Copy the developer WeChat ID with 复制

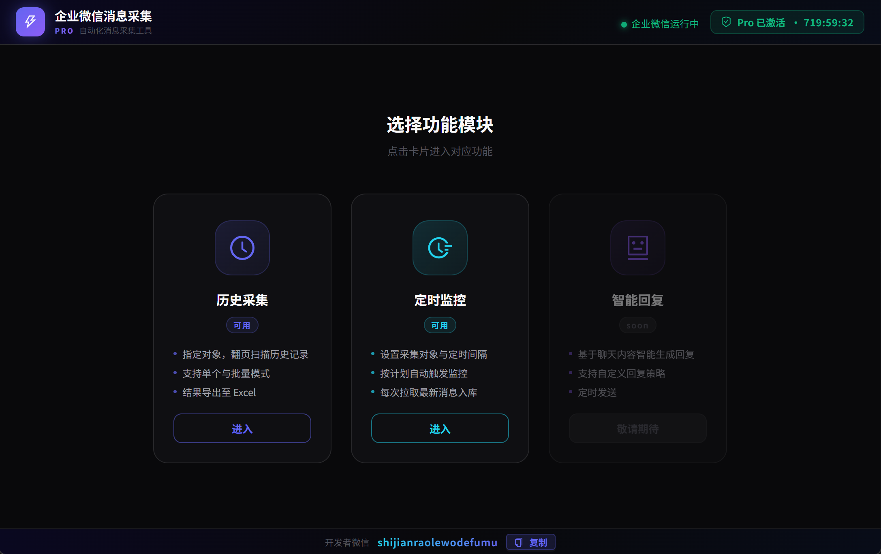(531, 542)
